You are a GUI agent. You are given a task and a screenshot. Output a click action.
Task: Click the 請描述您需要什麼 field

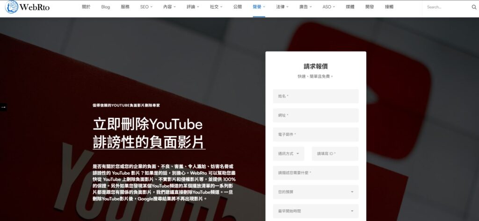[316, 173]
